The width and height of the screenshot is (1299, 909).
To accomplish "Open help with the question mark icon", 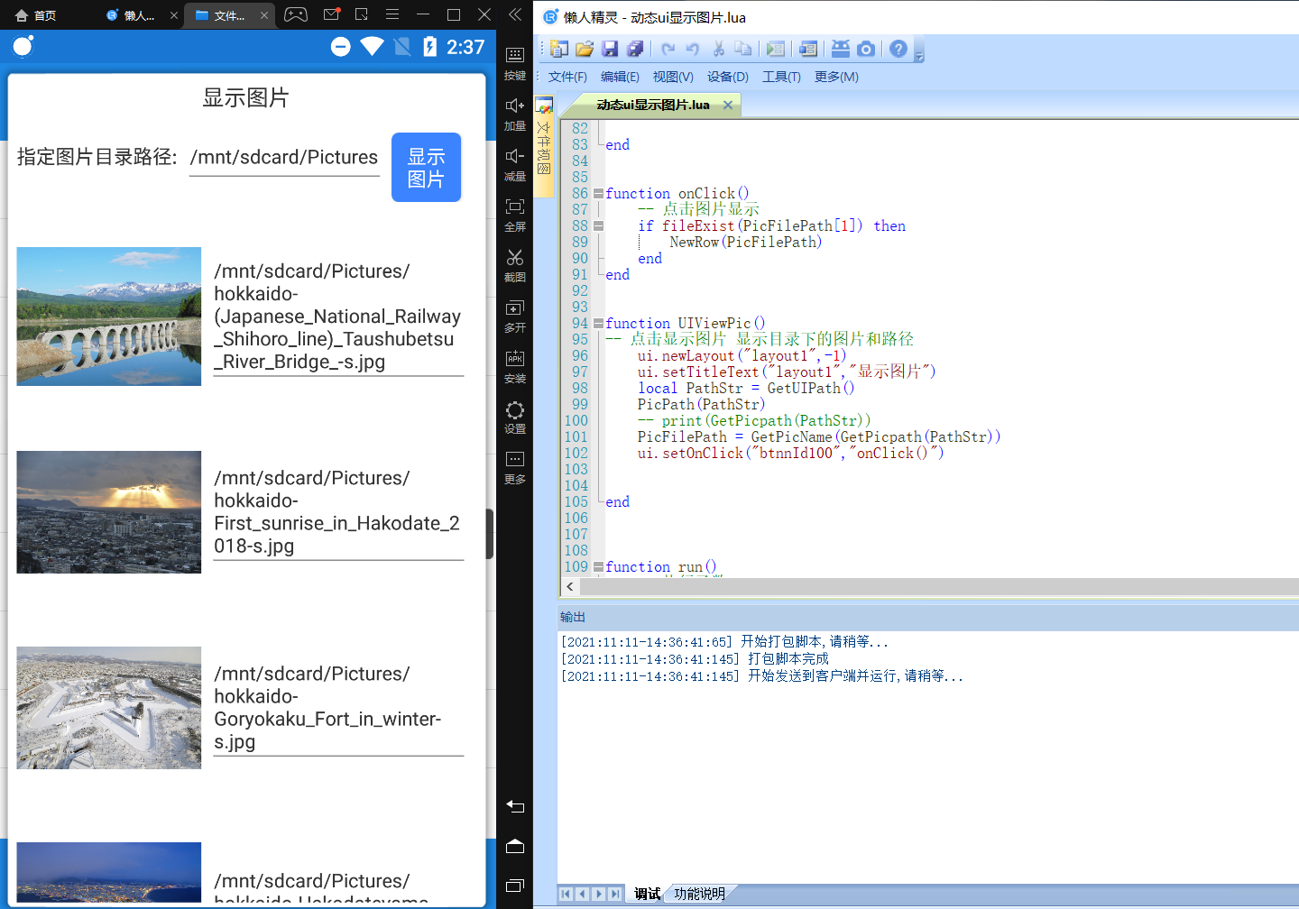I will pos(898,49).
